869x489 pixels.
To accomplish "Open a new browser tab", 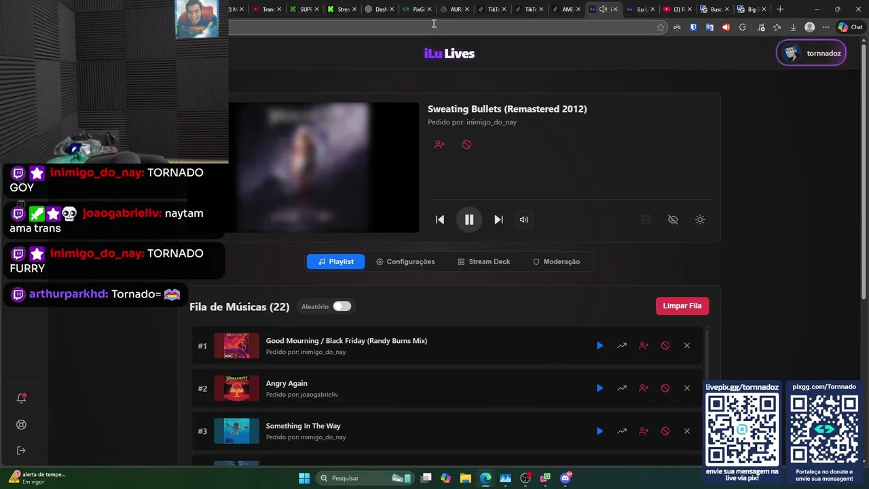I will tap(780, 10).
